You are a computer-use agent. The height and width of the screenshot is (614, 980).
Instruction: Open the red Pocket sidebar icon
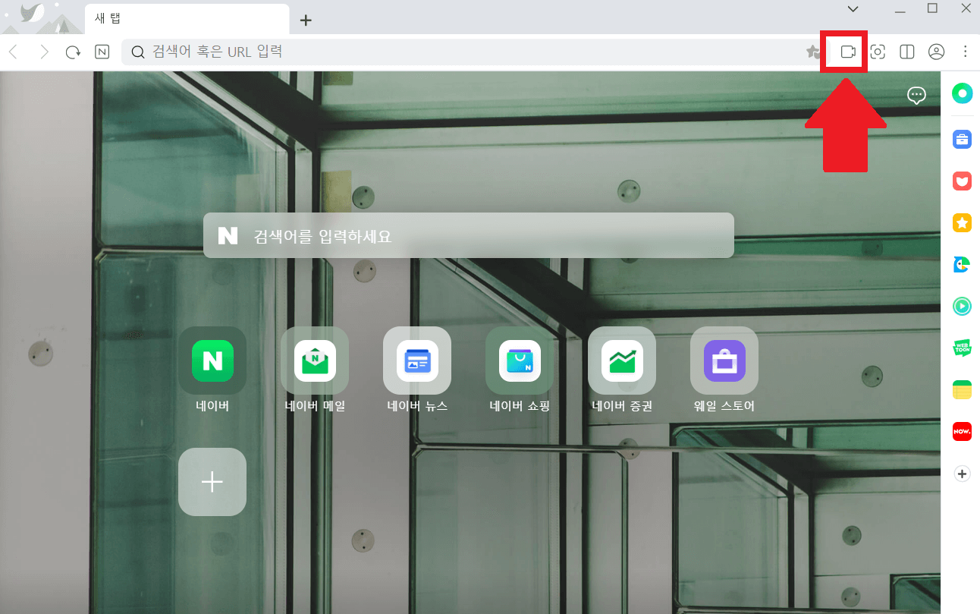click(x=962, y=181)
